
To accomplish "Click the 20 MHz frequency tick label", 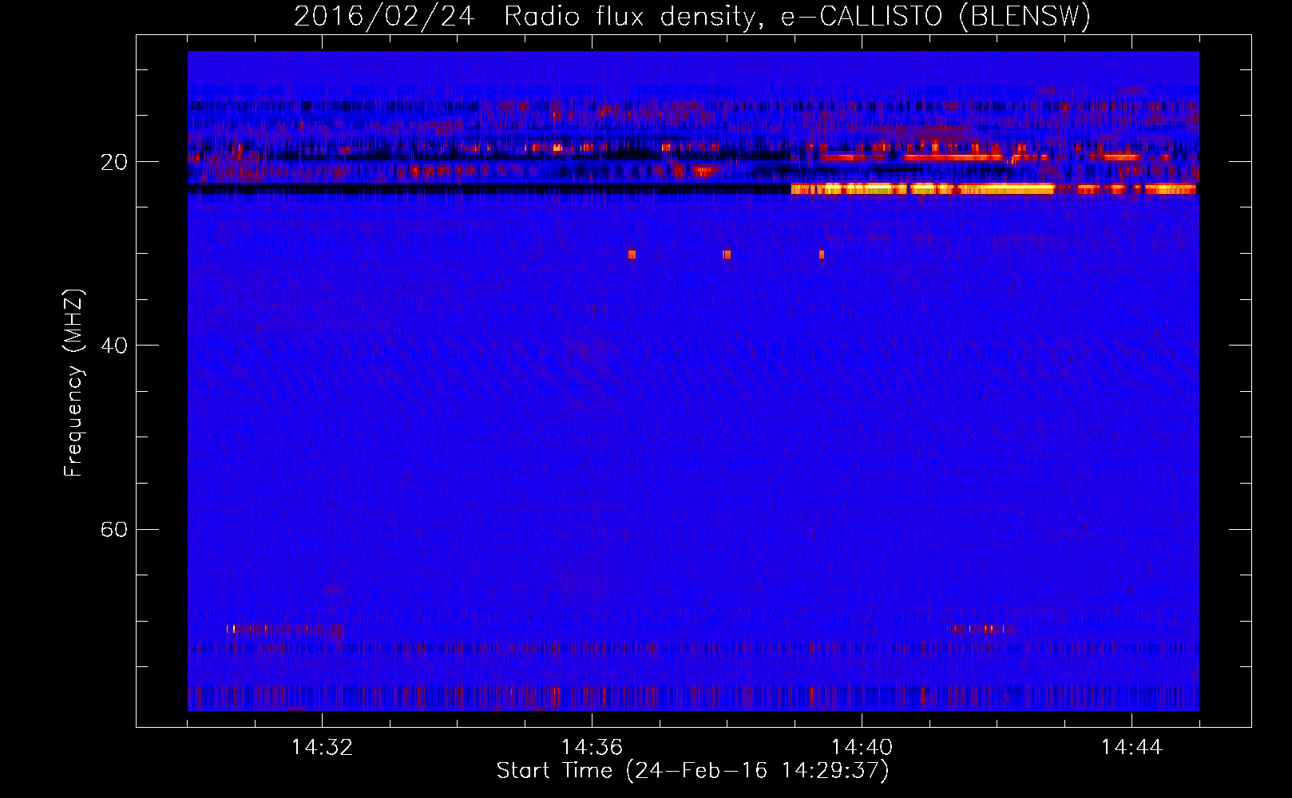I will (113, 162).
